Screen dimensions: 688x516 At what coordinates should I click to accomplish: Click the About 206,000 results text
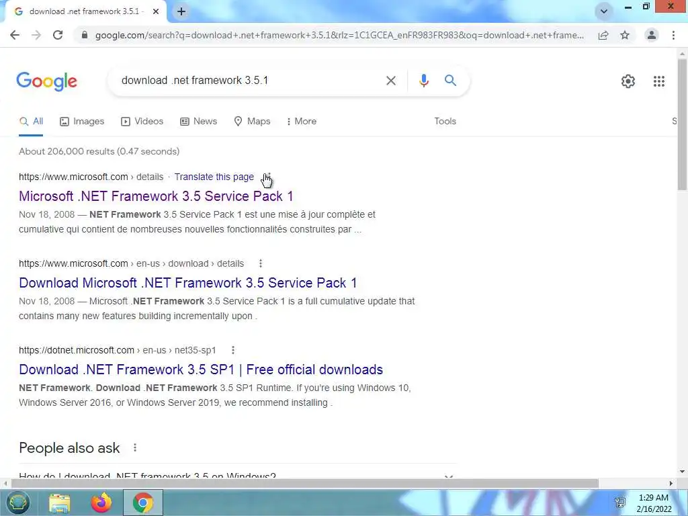pyautogui.click(x=99, y=151)
